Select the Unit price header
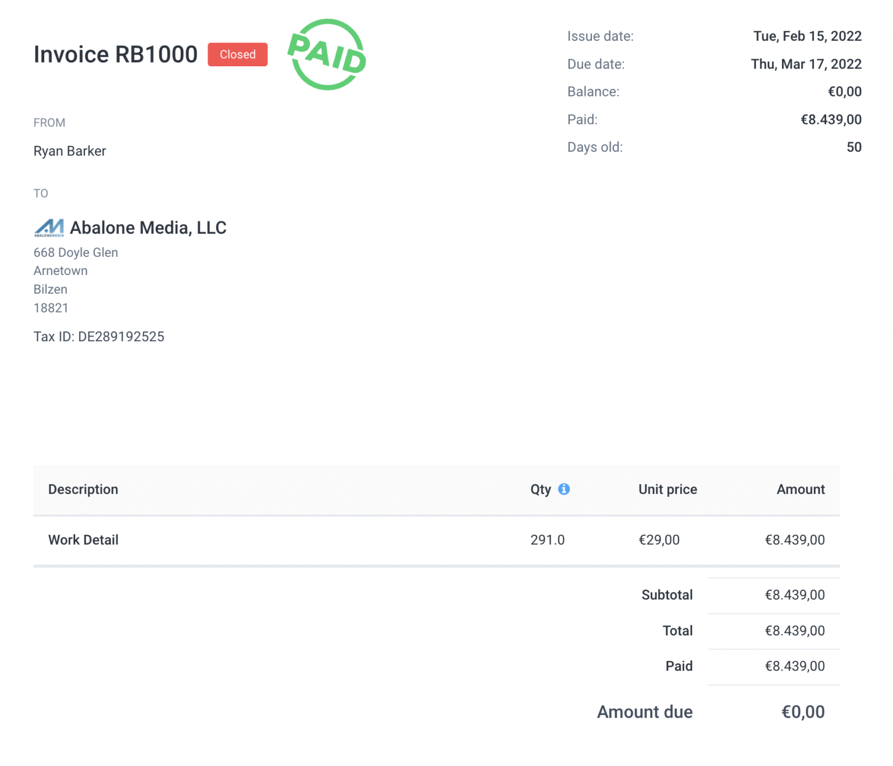The image size is (893, 766). coord(667,489)
